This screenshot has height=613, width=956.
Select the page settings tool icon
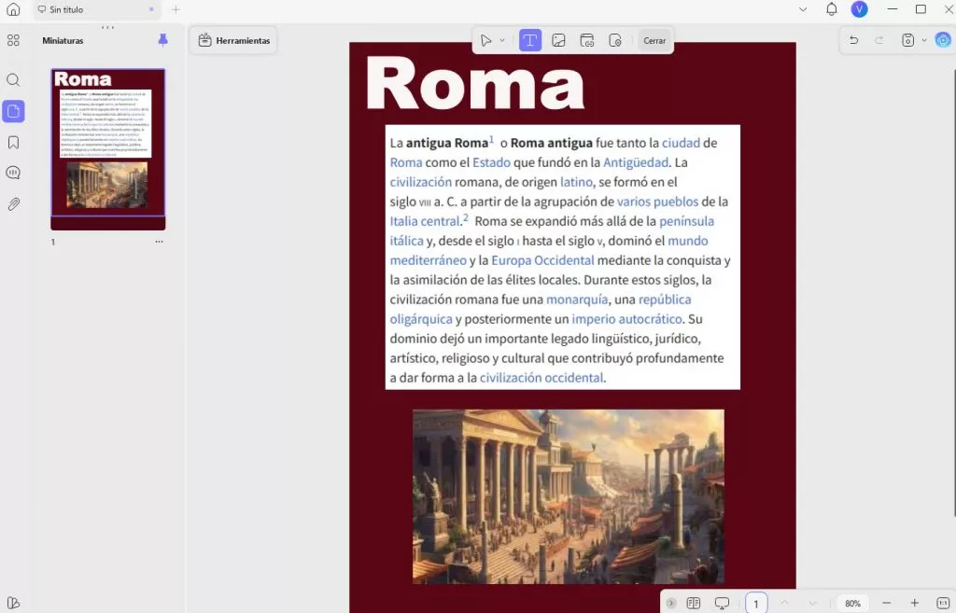pos(615,40)
